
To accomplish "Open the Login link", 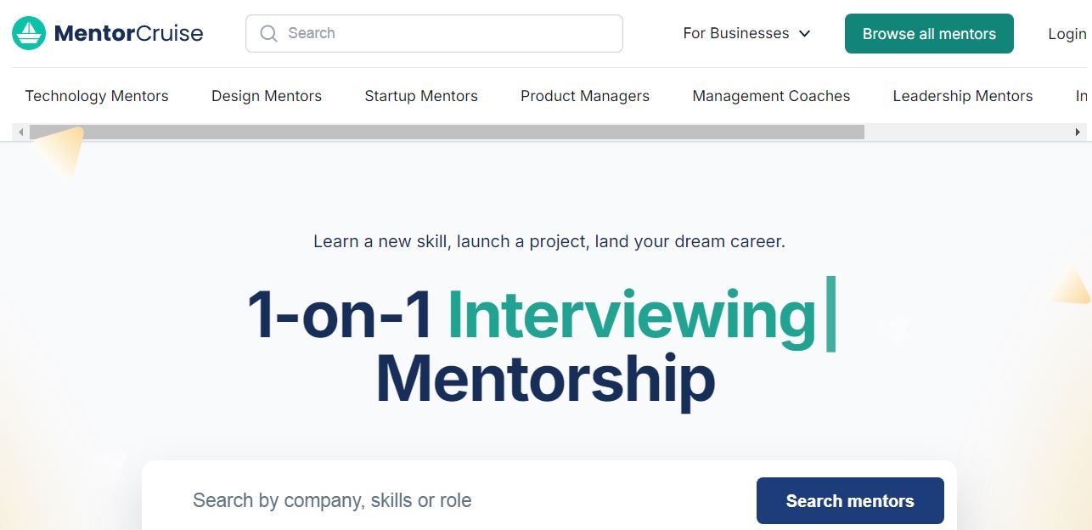I will point(1067,33).
